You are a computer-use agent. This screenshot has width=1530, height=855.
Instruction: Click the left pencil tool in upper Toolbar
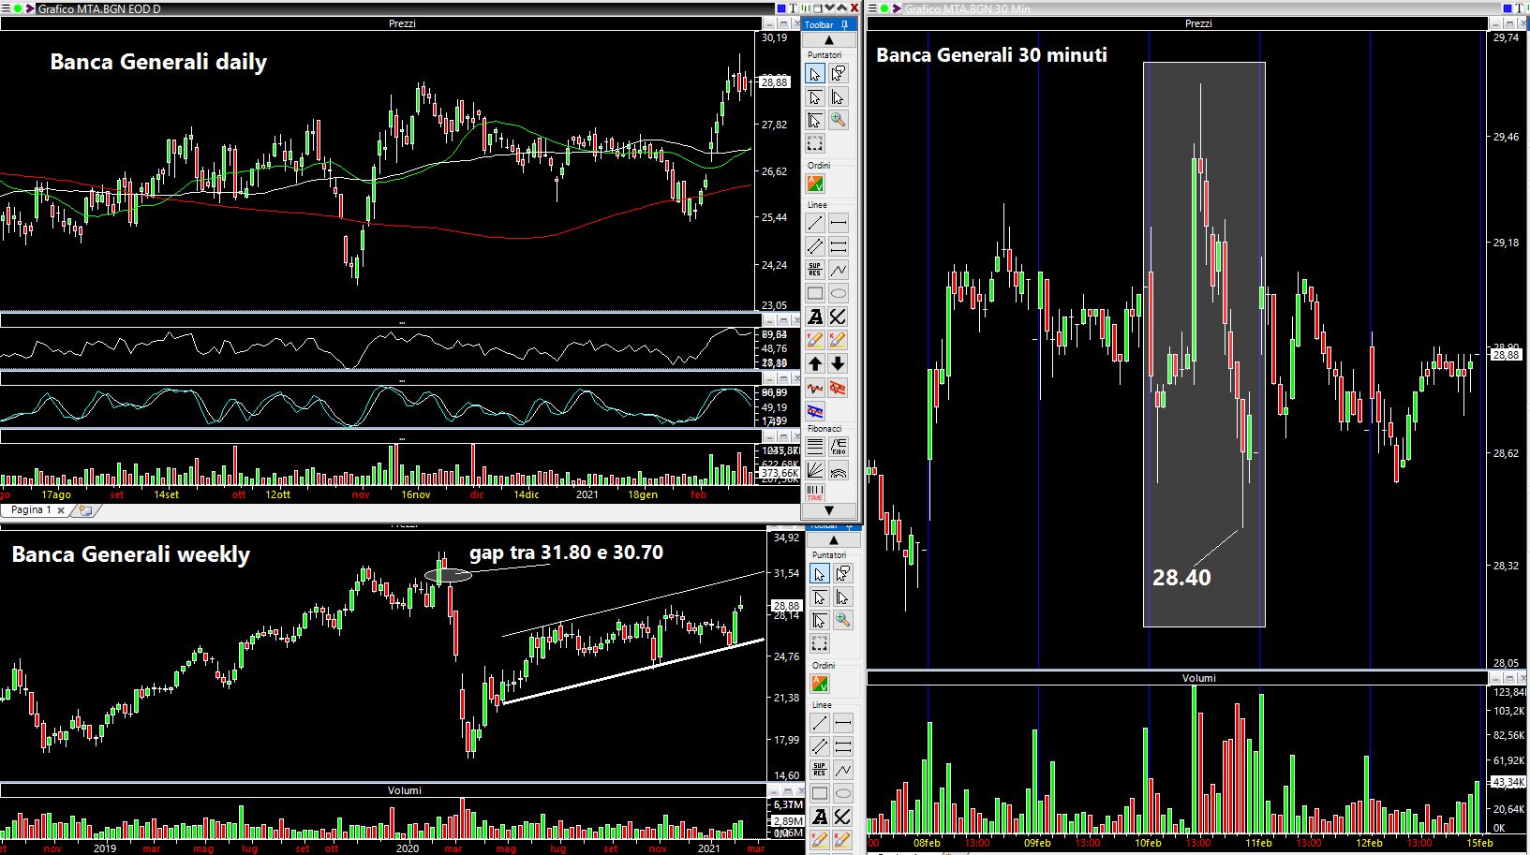point(815,341)
